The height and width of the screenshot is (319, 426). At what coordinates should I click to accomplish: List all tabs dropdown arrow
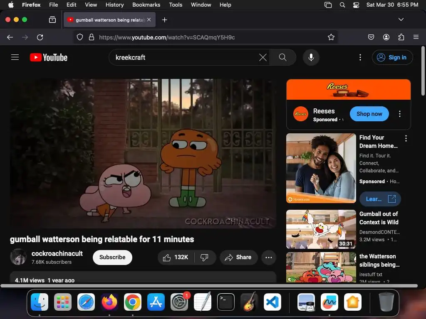(401, 20)
